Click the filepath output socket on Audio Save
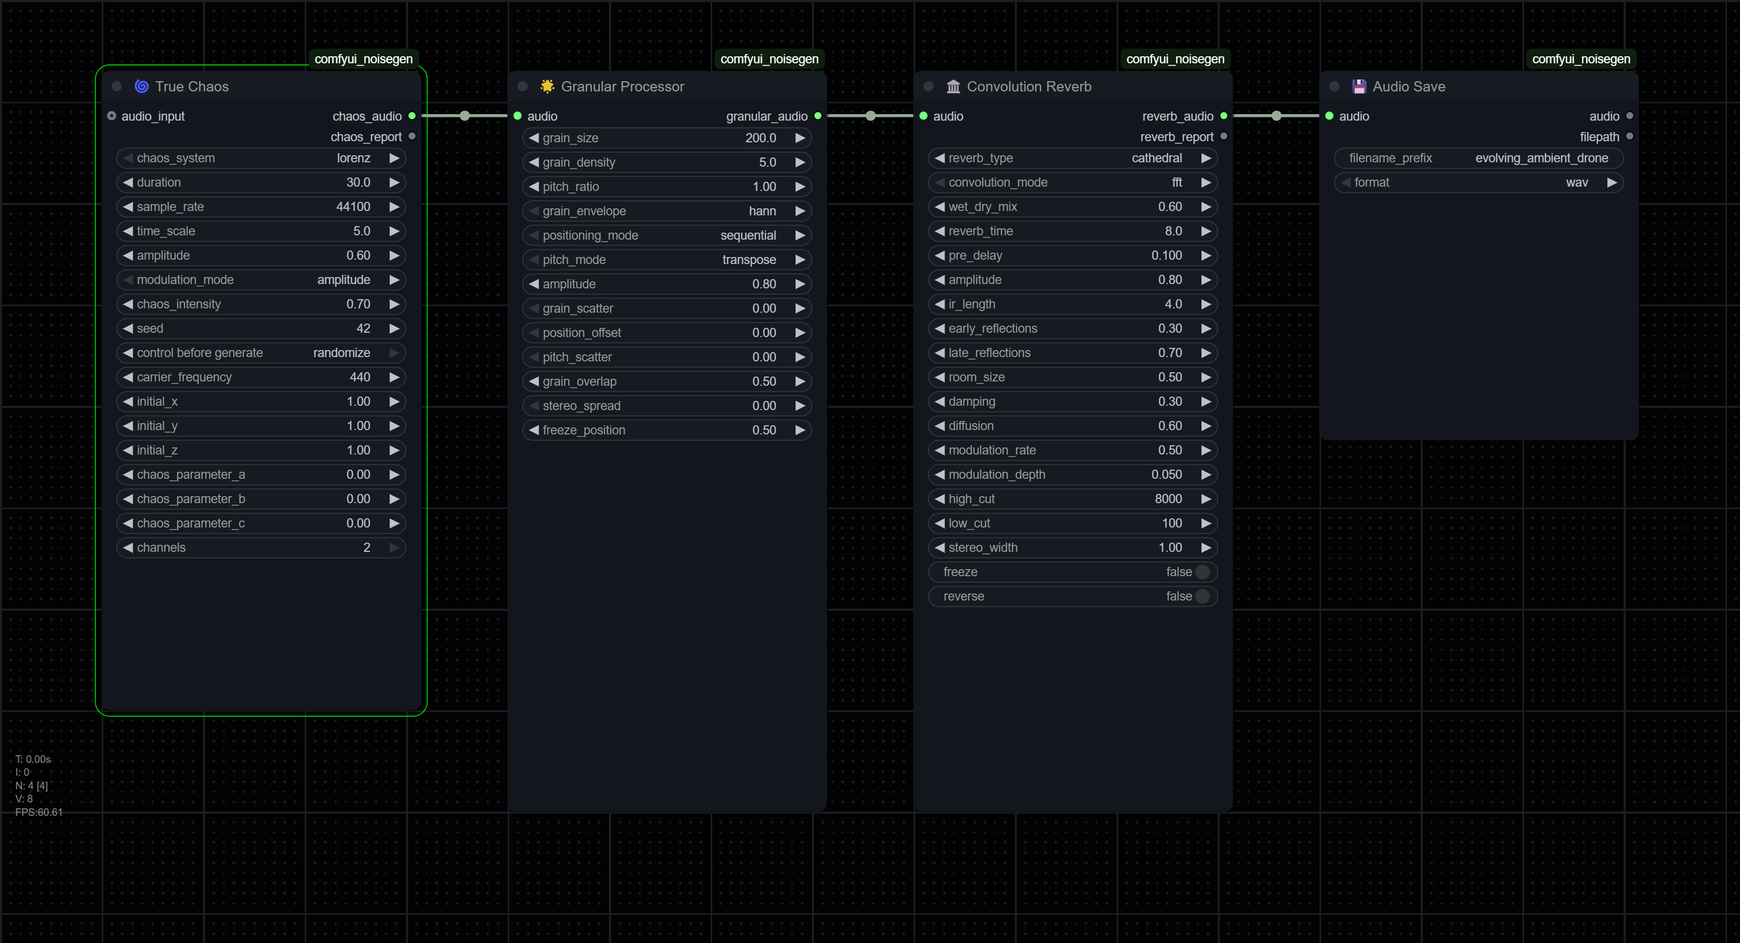The image size is (1740, 943). [1629, 137]
